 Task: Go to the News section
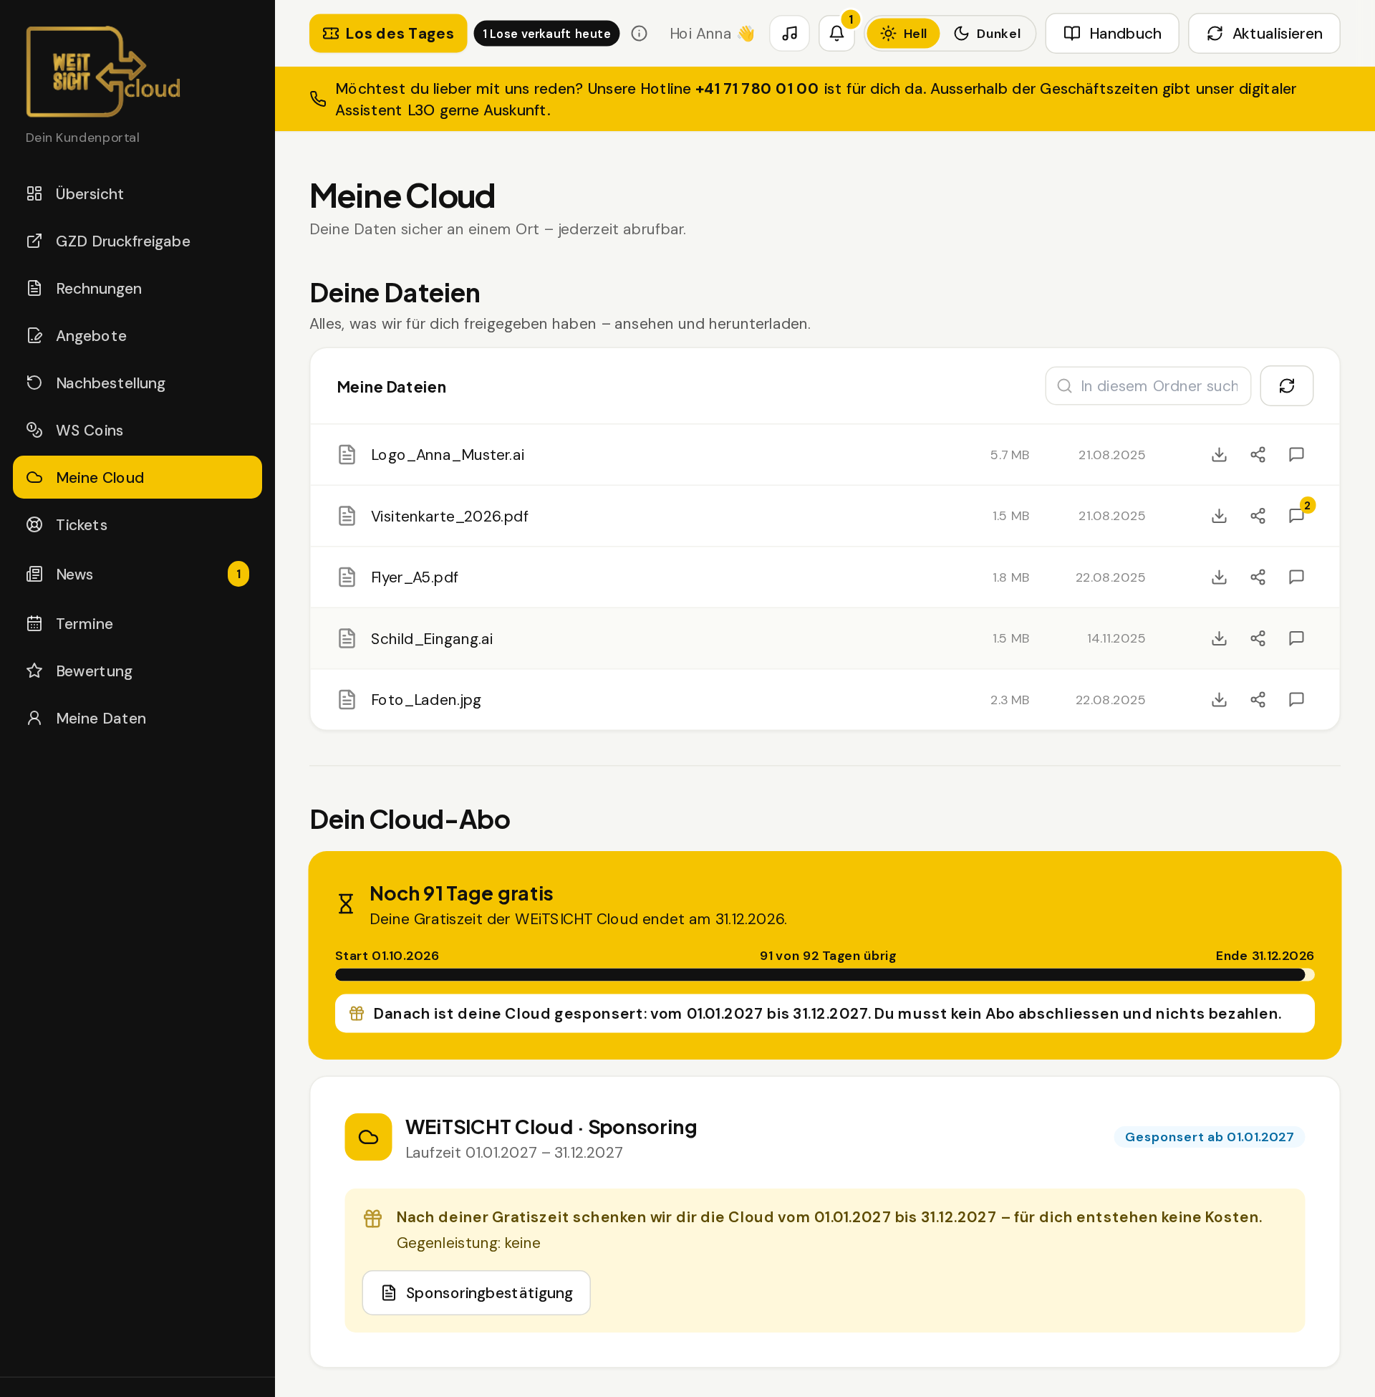137,575
